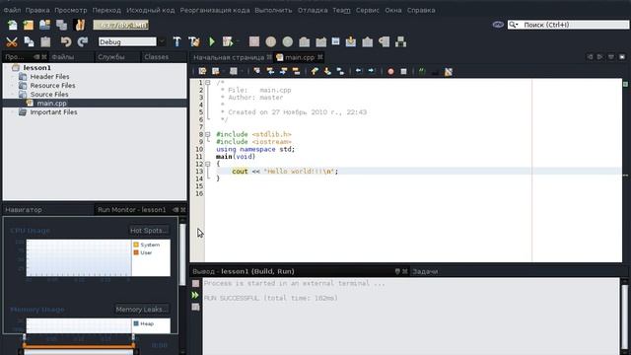Click the Save All toolbar icon

[x=61, y=25]
